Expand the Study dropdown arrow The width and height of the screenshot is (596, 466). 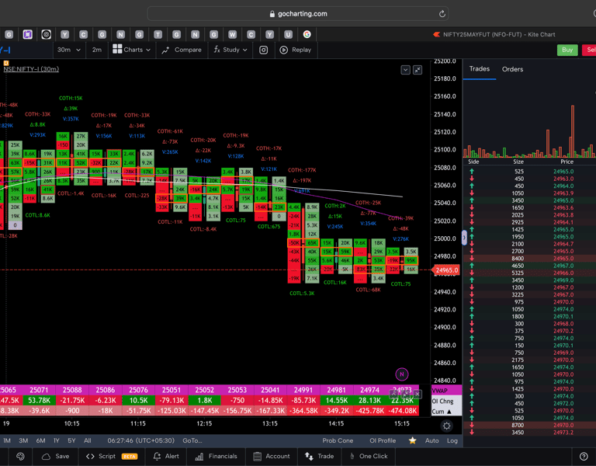pos(244,50)
